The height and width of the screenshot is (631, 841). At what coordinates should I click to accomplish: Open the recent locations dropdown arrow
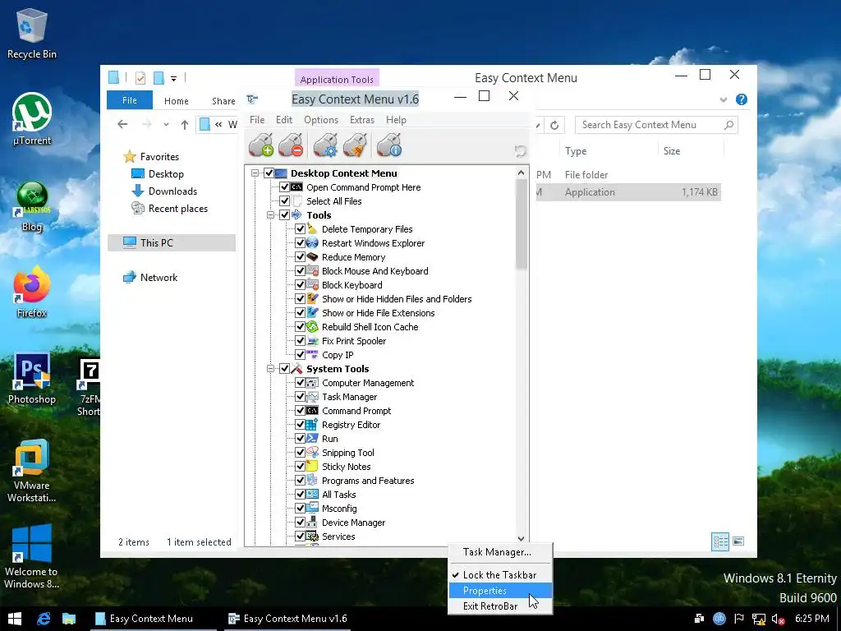[166, 125]
